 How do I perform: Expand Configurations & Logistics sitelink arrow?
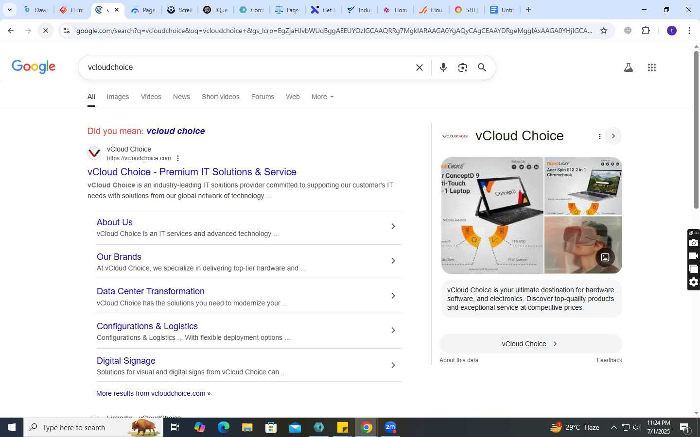(x=393, y=330)
